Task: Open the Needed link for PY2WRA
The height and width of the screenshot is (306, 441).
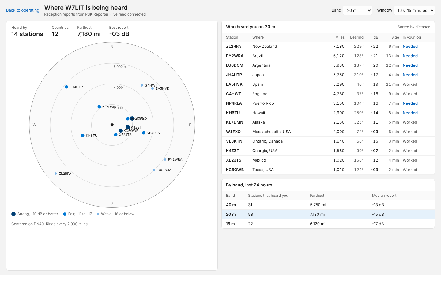Action: click(x=410, y=56)
